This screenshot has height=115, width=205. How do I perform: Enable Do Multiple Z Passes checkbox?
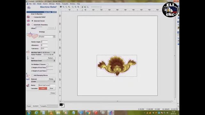pyautogui.click(x=48, y=64)
